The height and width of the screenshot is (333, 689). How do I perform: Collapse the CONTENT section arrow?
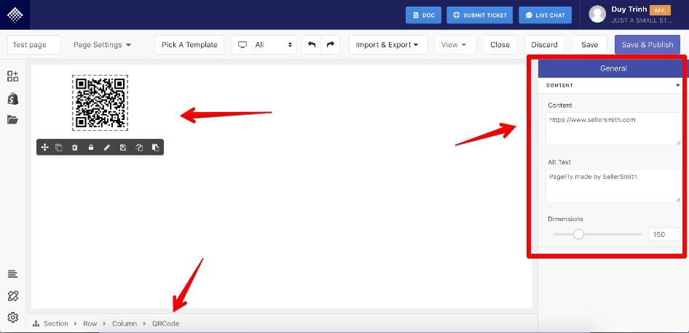point(677,86)
